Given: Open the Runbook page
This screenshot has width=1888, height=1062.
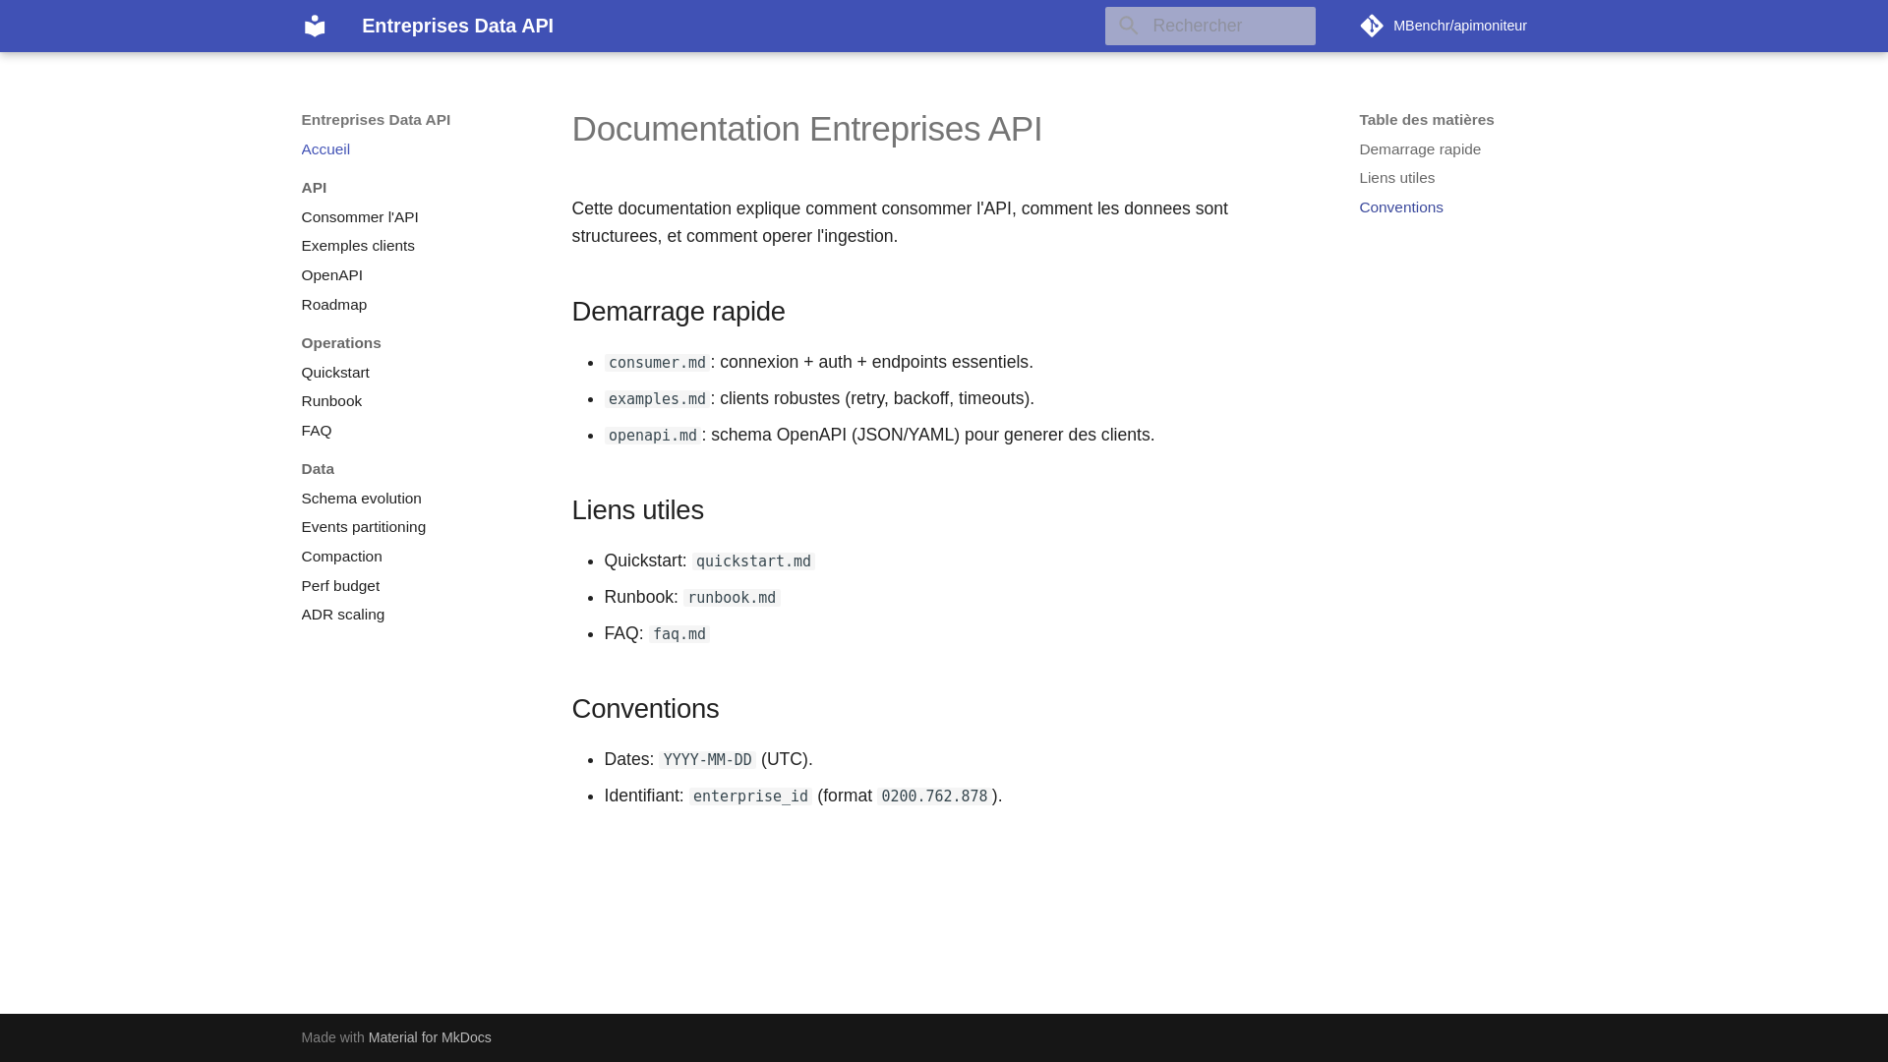Looking at the screenshot, I should [x=331, y=401].
